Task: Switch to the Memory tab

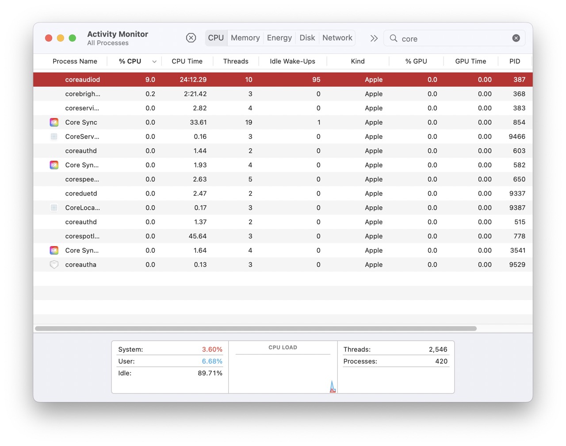Action: coord(245,38)
